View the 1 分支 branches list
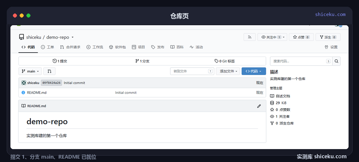359x162 pixels. click(142, 61)
